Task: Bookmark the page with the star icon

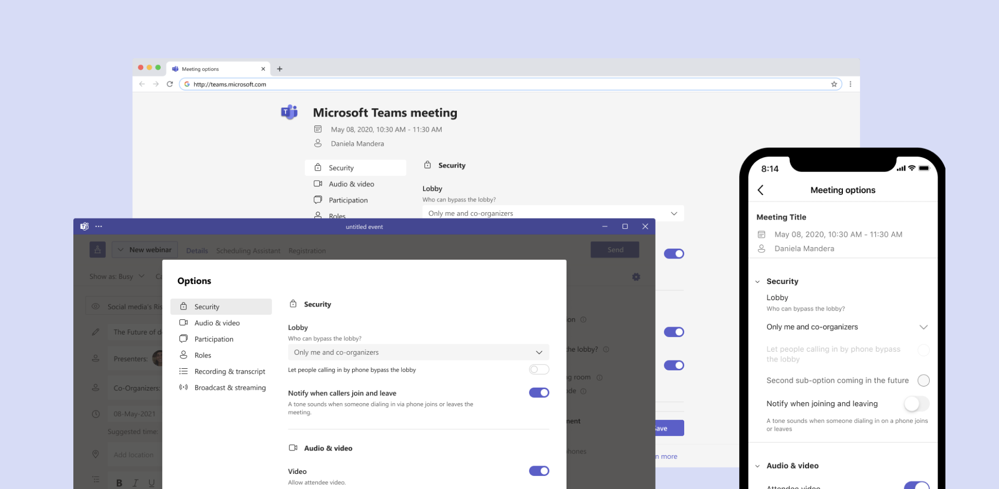Action: click(x=834, y=84)
